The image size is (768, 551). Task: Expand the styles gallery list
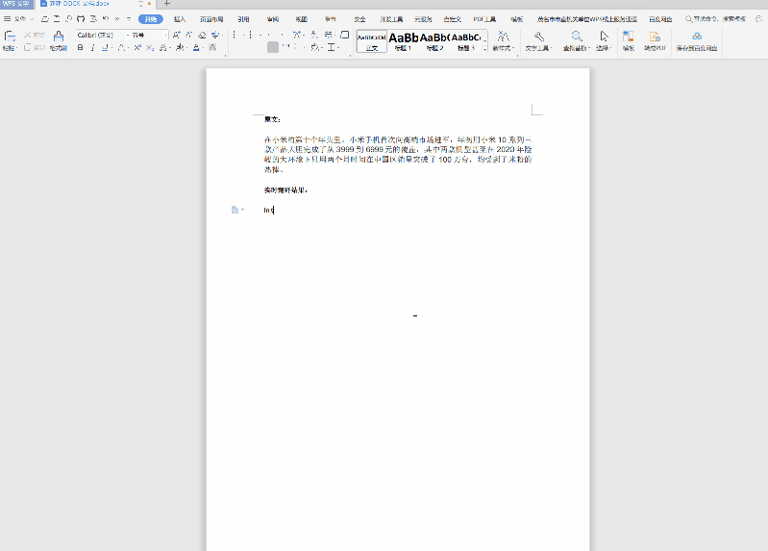484,49
